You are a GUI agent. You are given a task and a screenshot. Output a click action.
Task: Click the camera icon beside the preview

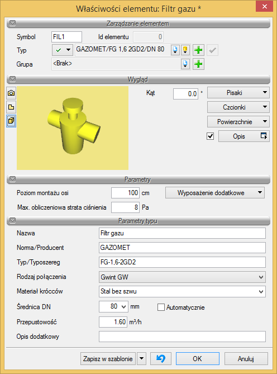tap(11, 93)
